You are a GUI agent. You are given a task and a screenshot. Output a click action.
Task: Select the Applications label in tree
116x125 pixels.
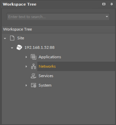pyautogui.click(x=50, y=57)
